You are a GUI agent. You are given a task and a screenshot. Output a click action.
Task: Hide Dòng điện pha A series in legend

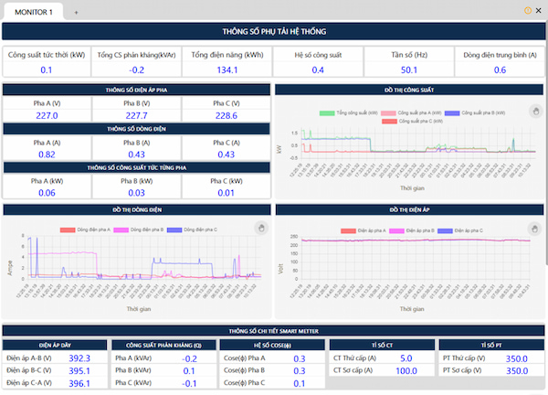[85, 230]
